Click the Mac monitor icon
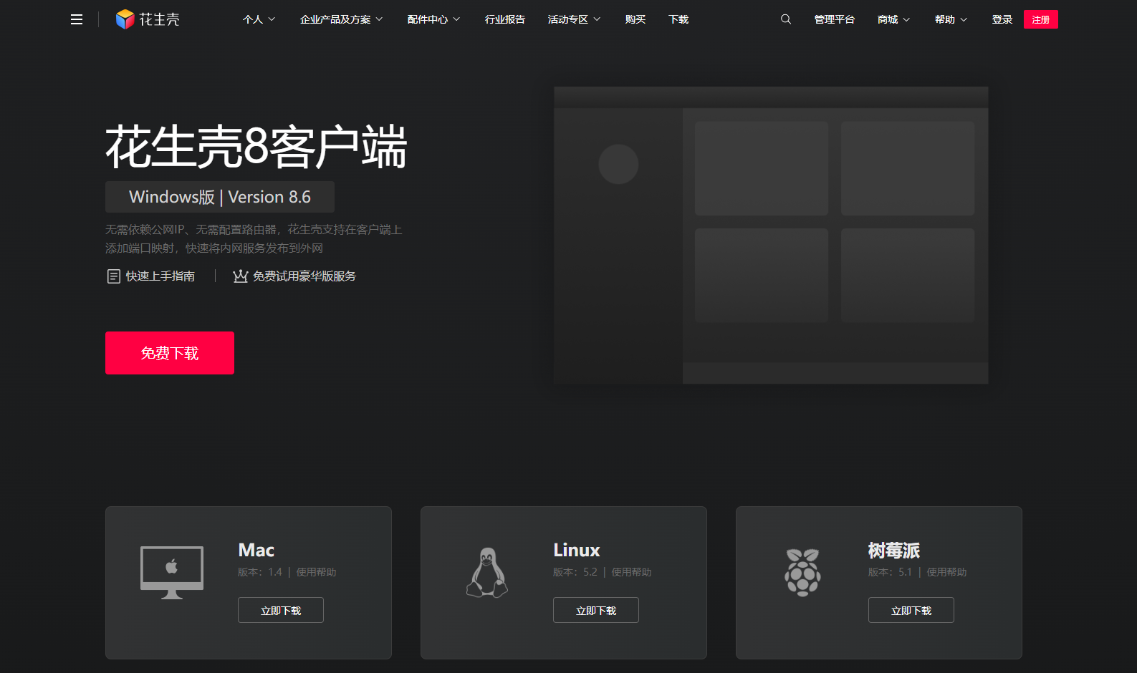 pyautogui.click(x=172, y=572)
